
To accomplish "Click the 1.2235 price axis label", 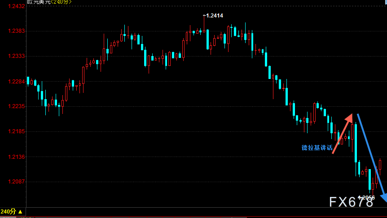I will coord(13,106).
